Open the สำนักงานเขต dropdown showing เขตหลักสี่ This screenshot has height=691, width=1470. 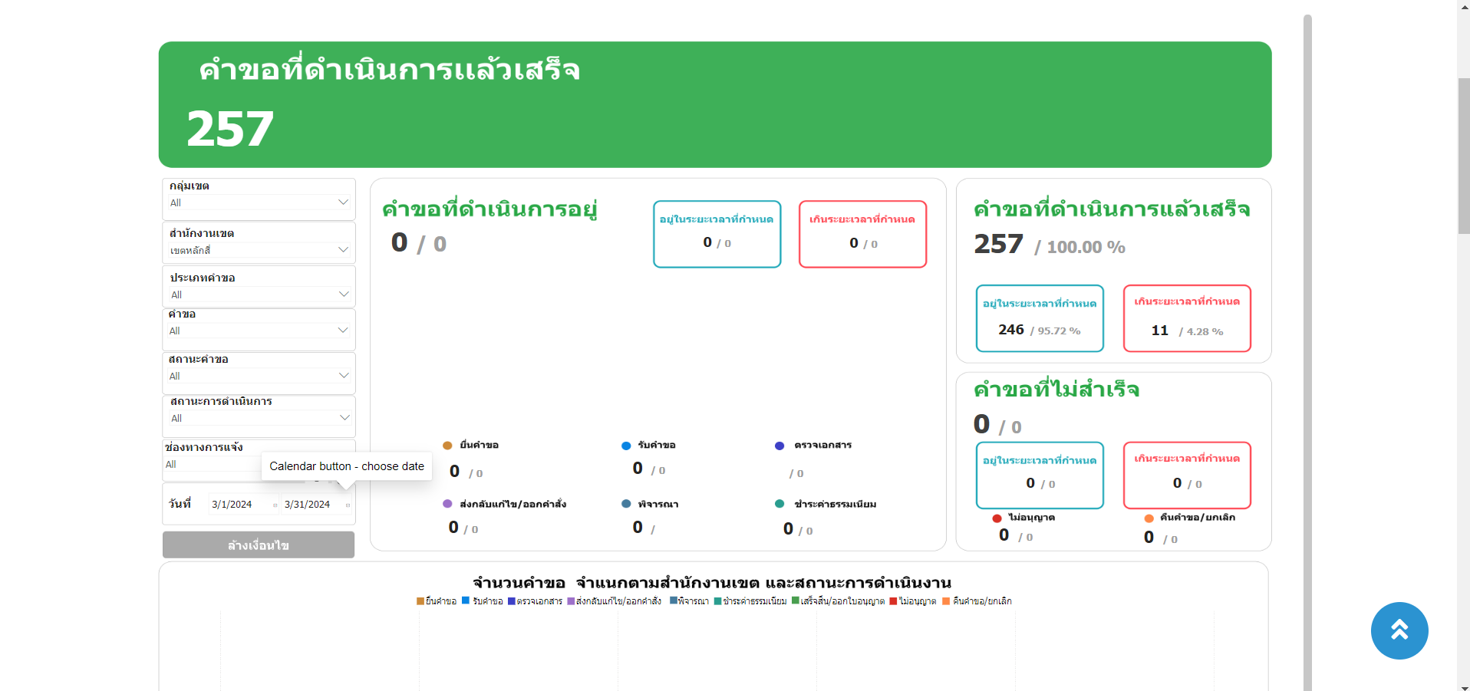pos(259,250)
